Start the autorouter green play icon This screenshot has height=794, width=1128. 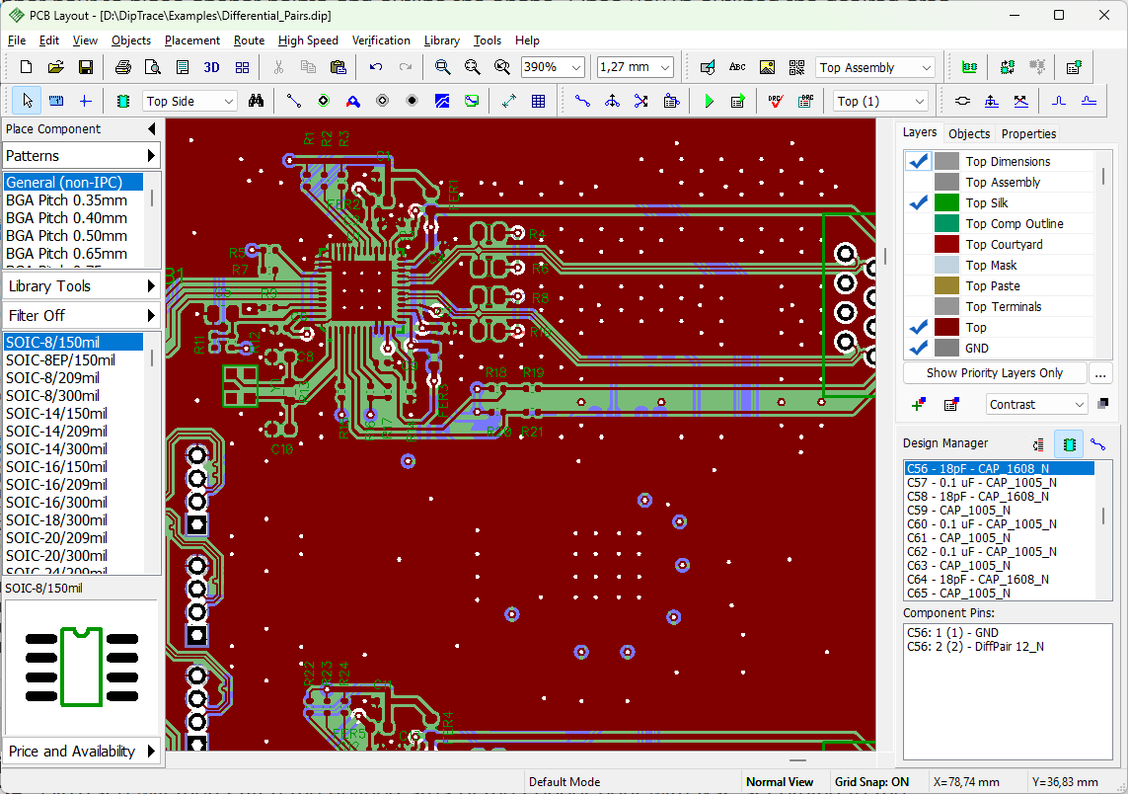[x=709, y=101]
